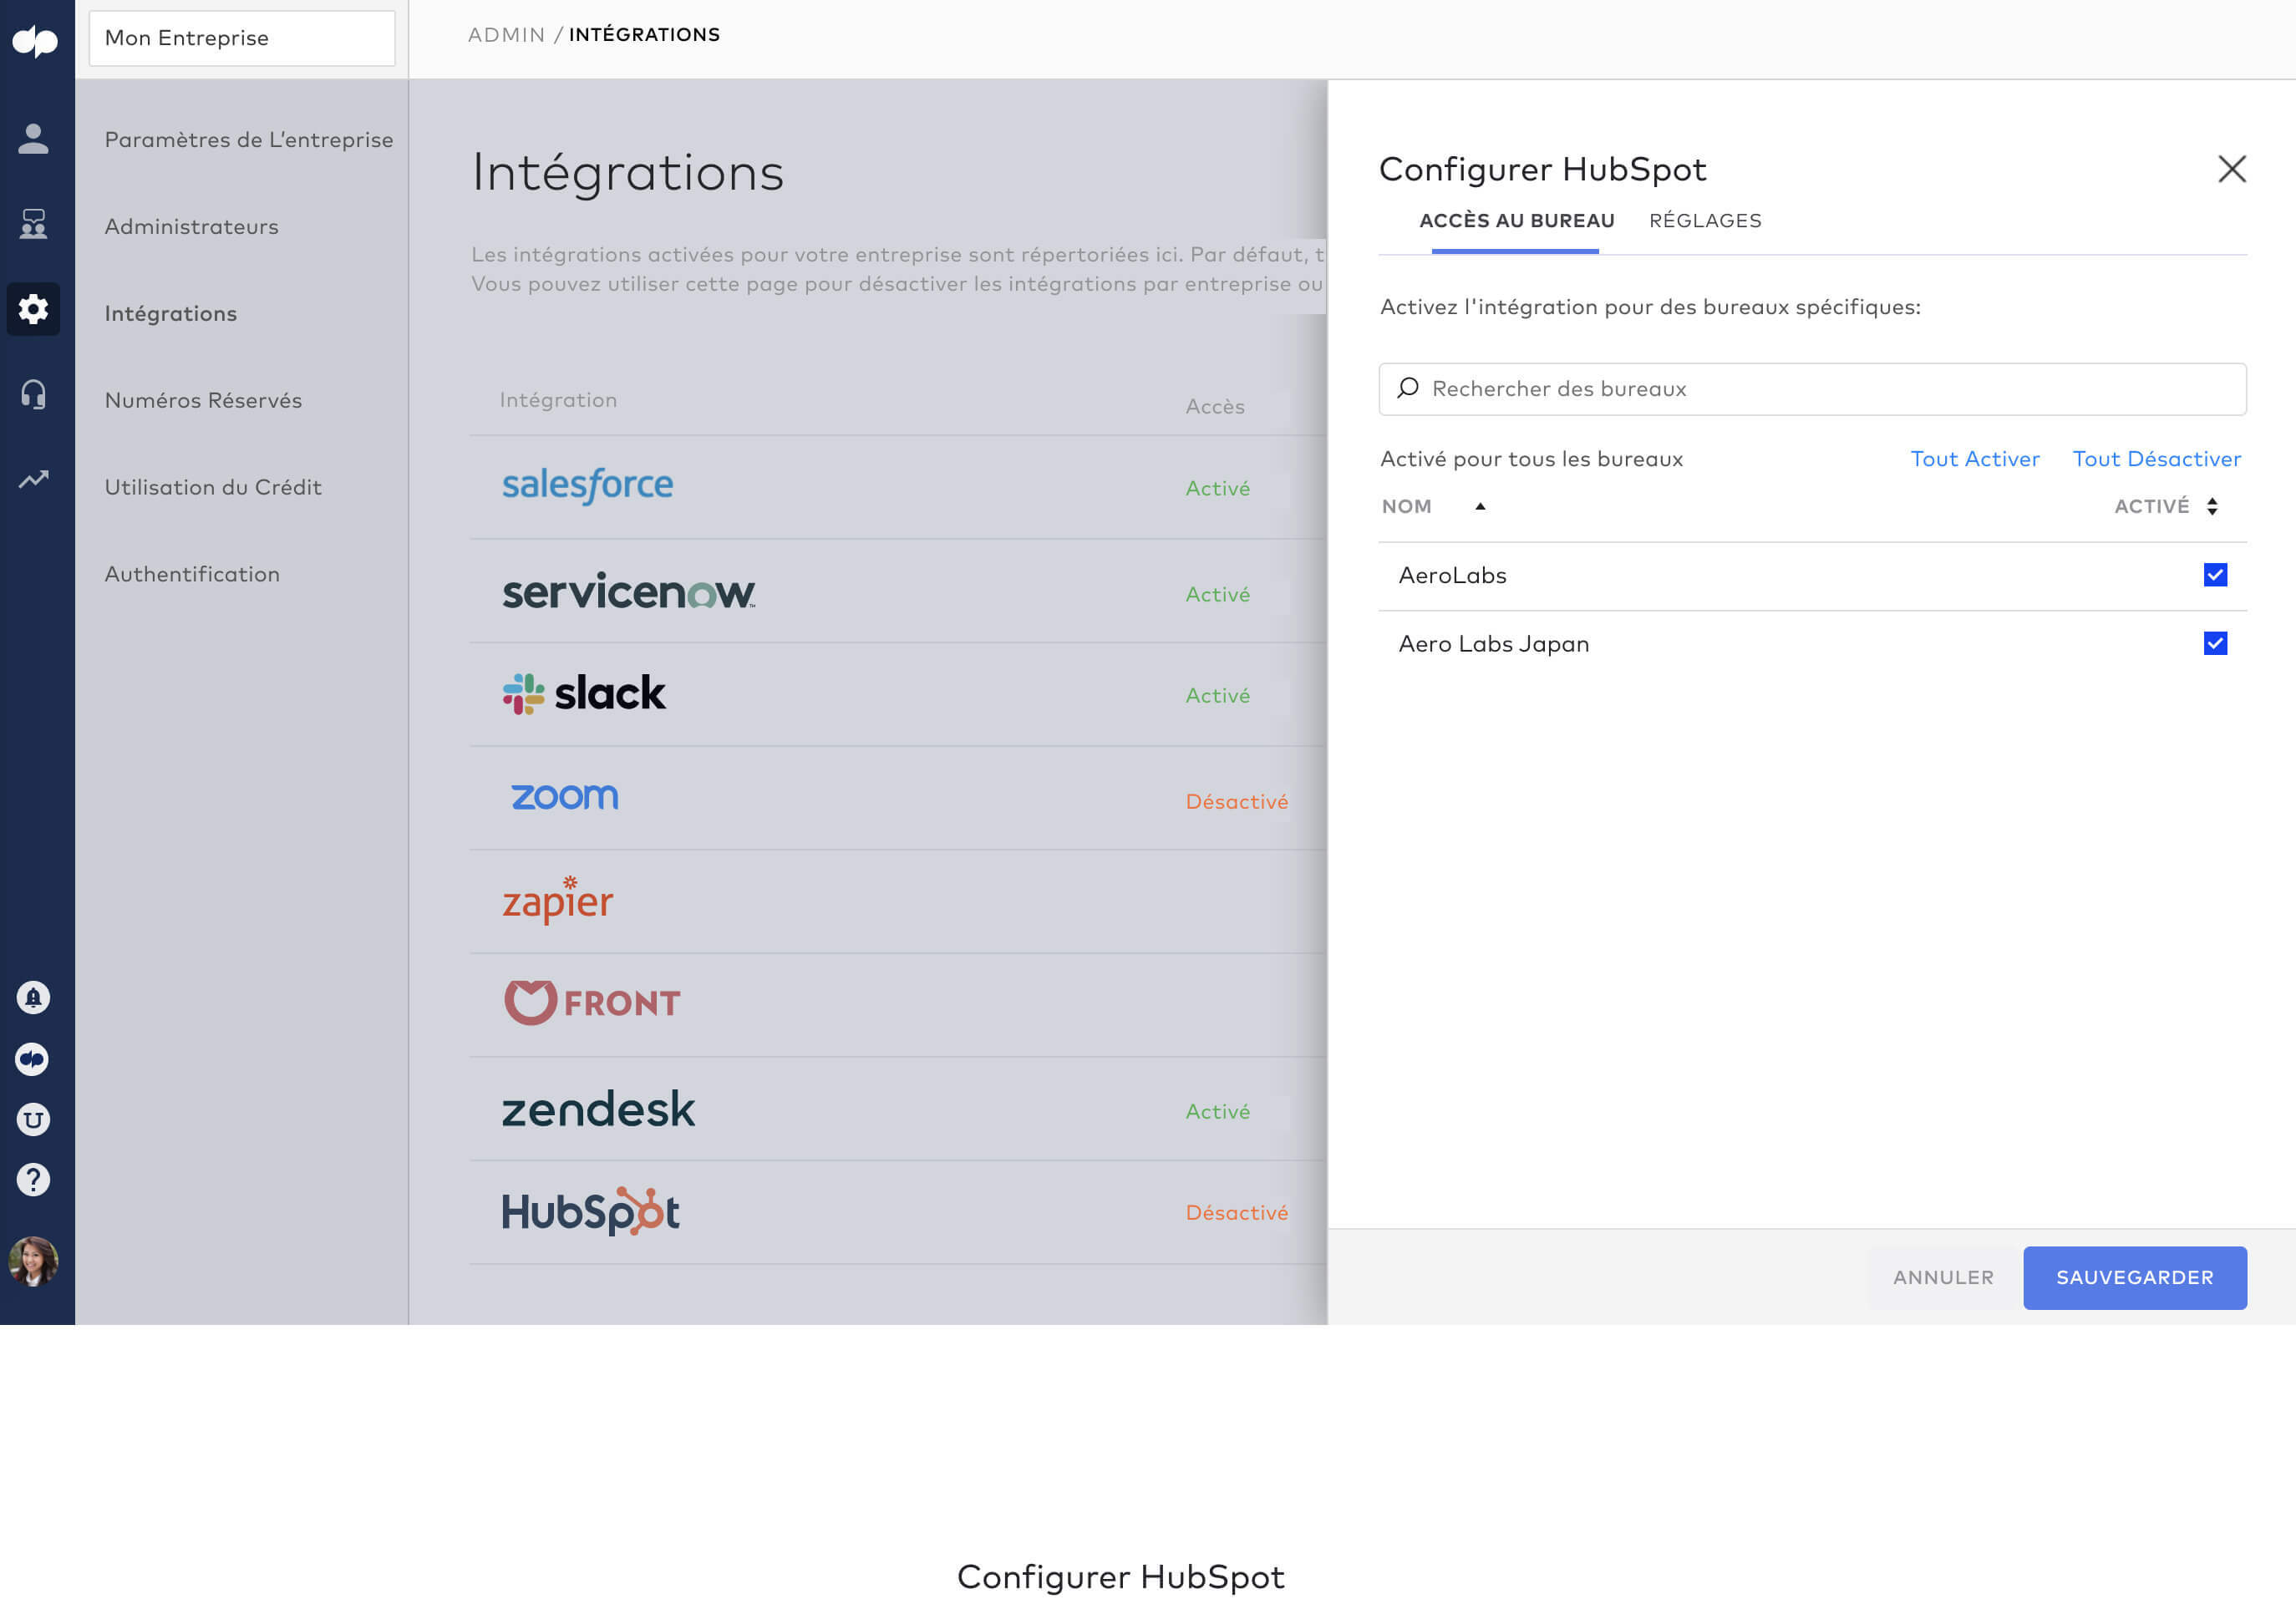
Task: Click the Dialpad logo icon
Action: [35, 40]
